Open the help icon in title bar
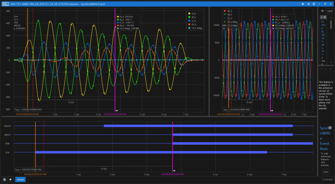Viewport: 335px width, 184px height. pos(314,4)
